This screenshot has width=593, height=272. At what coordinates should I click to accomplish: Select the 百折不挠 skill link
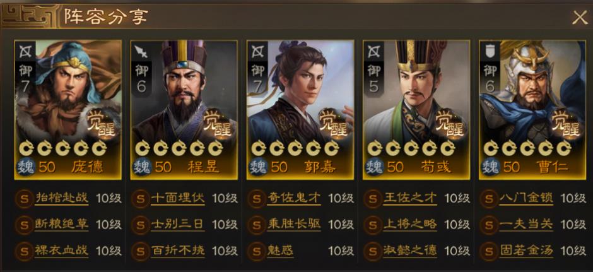point(178,251)
